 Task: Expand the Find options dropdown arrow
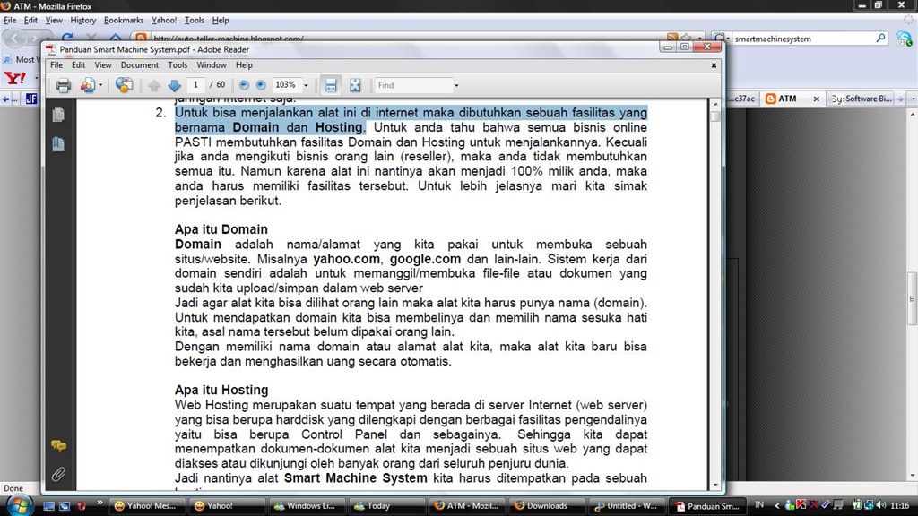click(x=456, y=85)
